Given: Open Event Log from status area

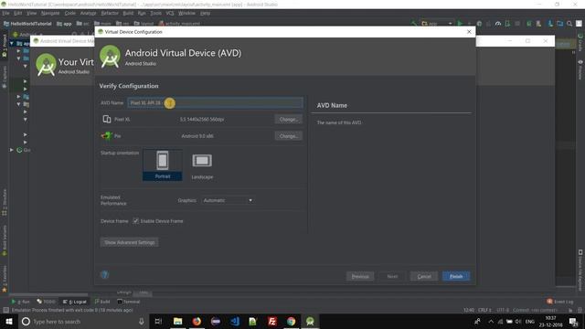Looking at the screenshot, I should point(560,302).
